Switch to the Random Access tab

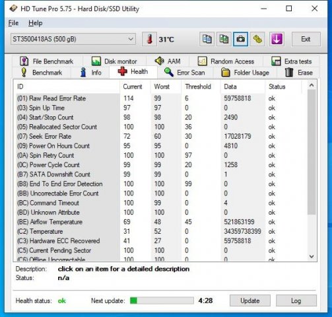226,61
